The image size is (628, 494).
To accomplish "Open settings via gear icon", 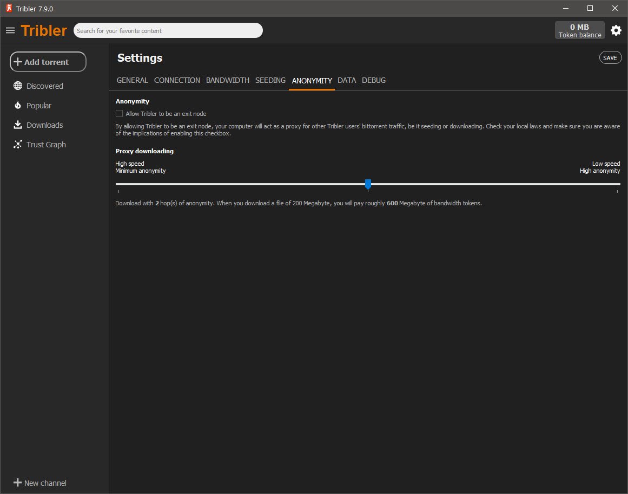I will (x=616, y=30).
